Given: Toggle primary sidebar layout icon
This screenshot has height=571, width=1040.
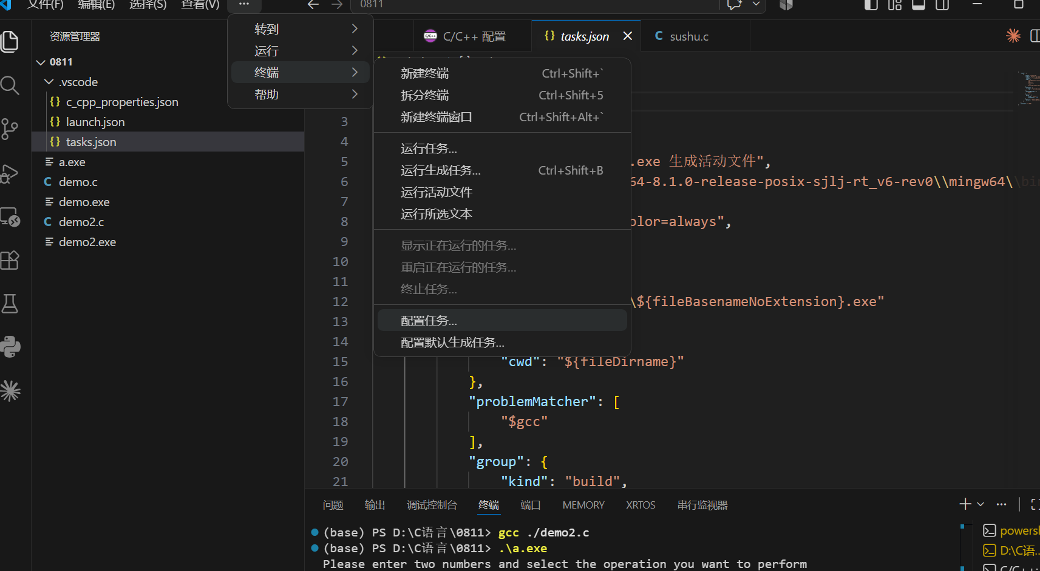Looking at the screenshot, I should [871, 5].
